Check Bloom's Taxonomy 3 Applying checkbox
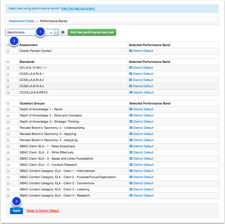The image size is (225, 224). tap(8, 134)
